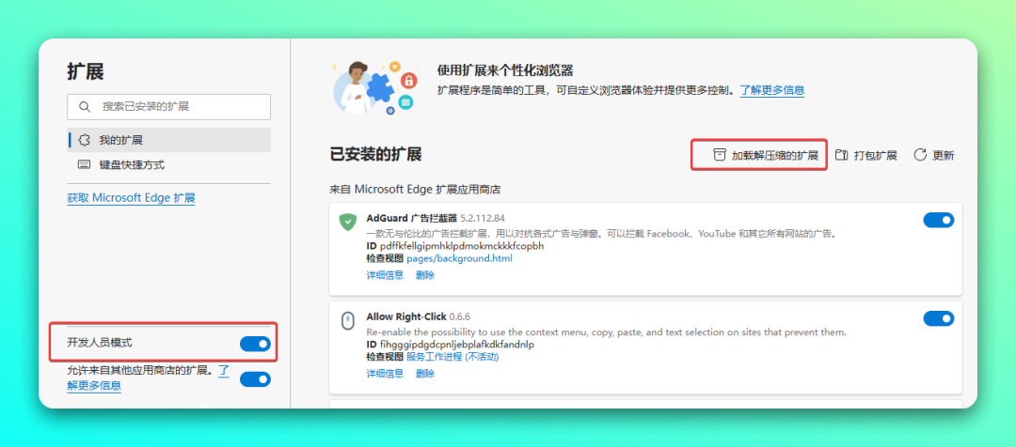
Task: Toggle 开发人员模式 switch off
Action: (x=255, y=344)
